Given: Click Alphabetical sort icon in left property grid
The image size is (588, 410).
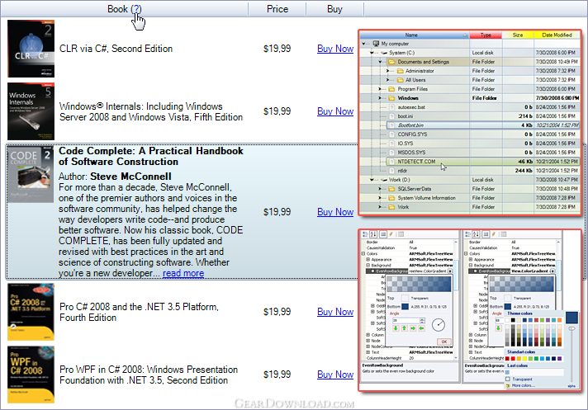Looking at the screenshot, I should tap(373, 234).
